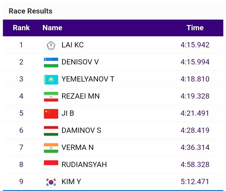Click the Kazakhstan flag beside YEMELYANOV T
Viewport: 226px width, 191px height.
click(x=51, y=79)
